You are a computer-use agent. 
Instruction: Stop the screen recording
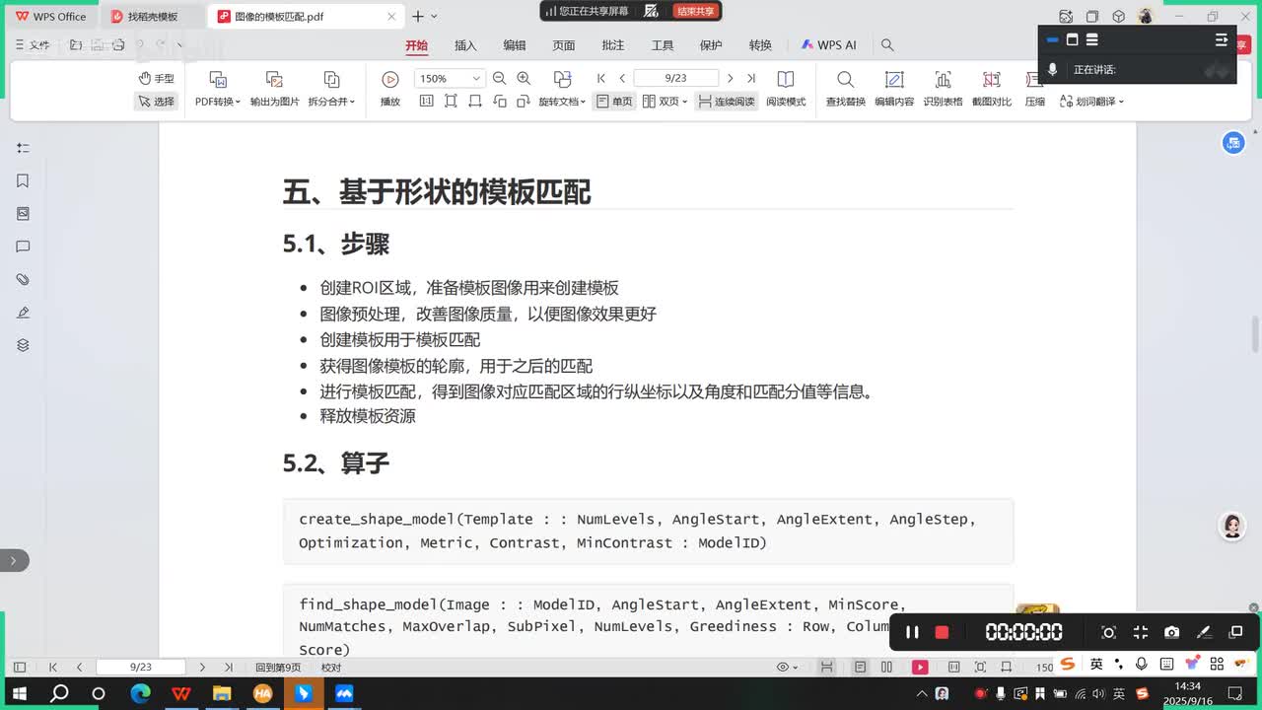(x=942, y=632)
